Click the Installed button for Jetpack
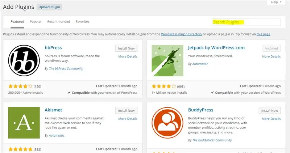The height and width of the screenshot is (153, 290). pos(272,48)
